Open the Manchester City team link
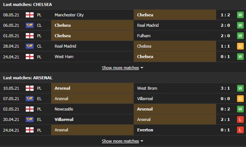Image resolution: width=246 pixels, height=147 pixels. [69, 15]
